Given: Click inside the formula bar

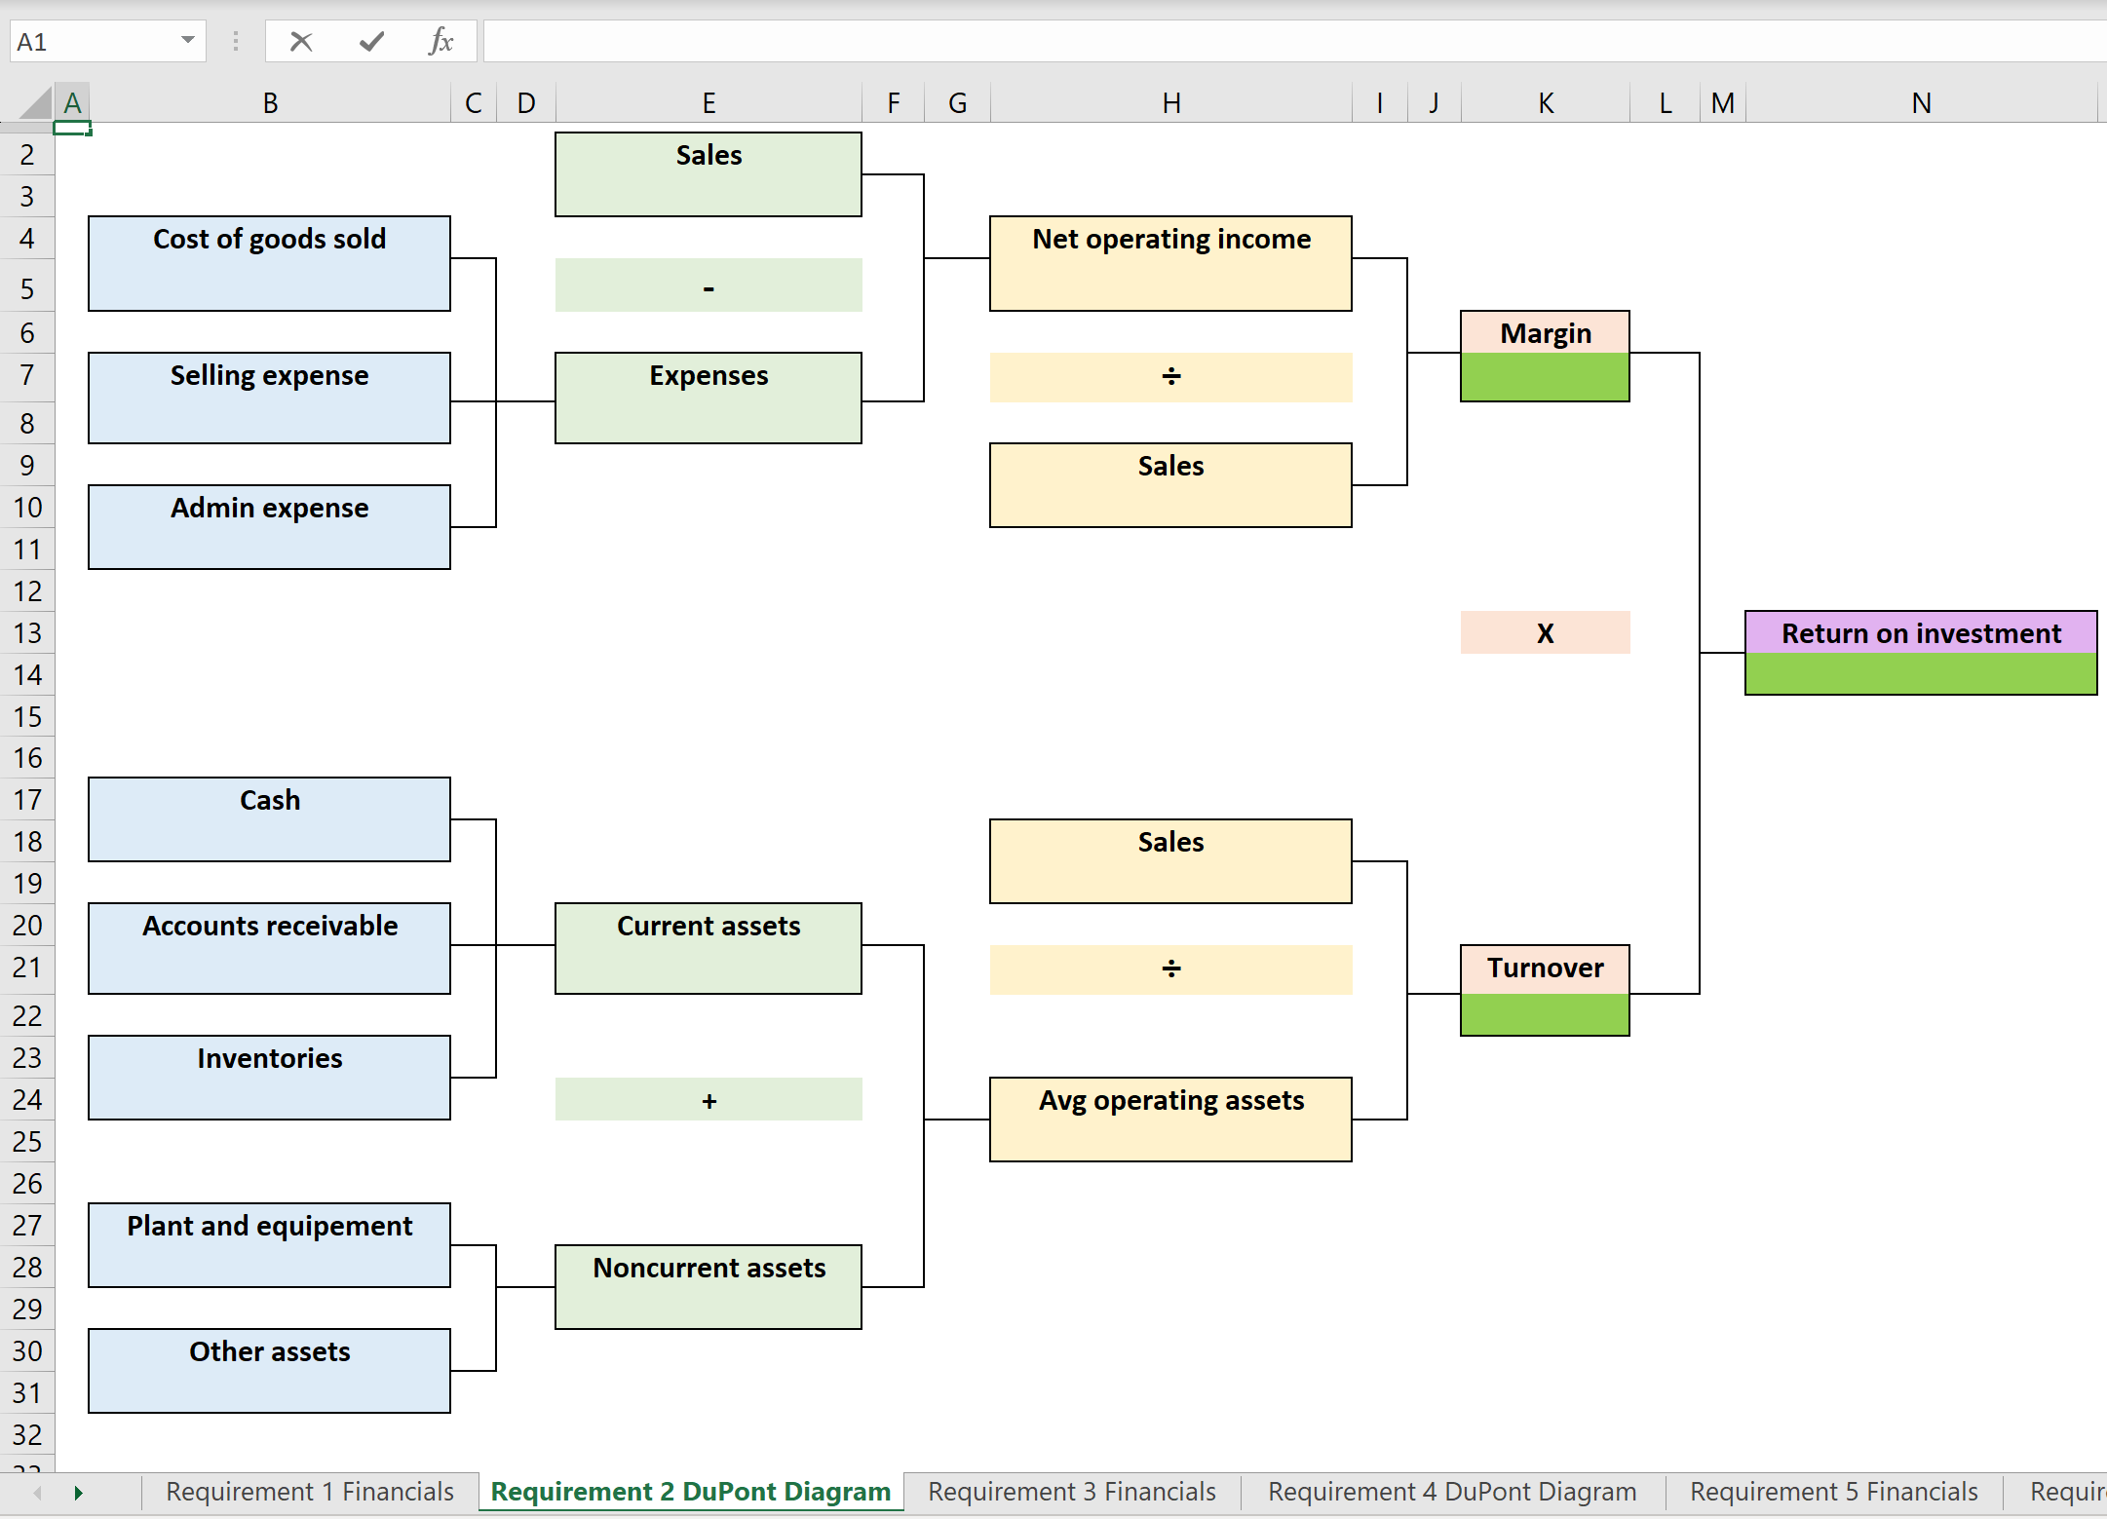Looking at the screenshot, I should 975,41.
